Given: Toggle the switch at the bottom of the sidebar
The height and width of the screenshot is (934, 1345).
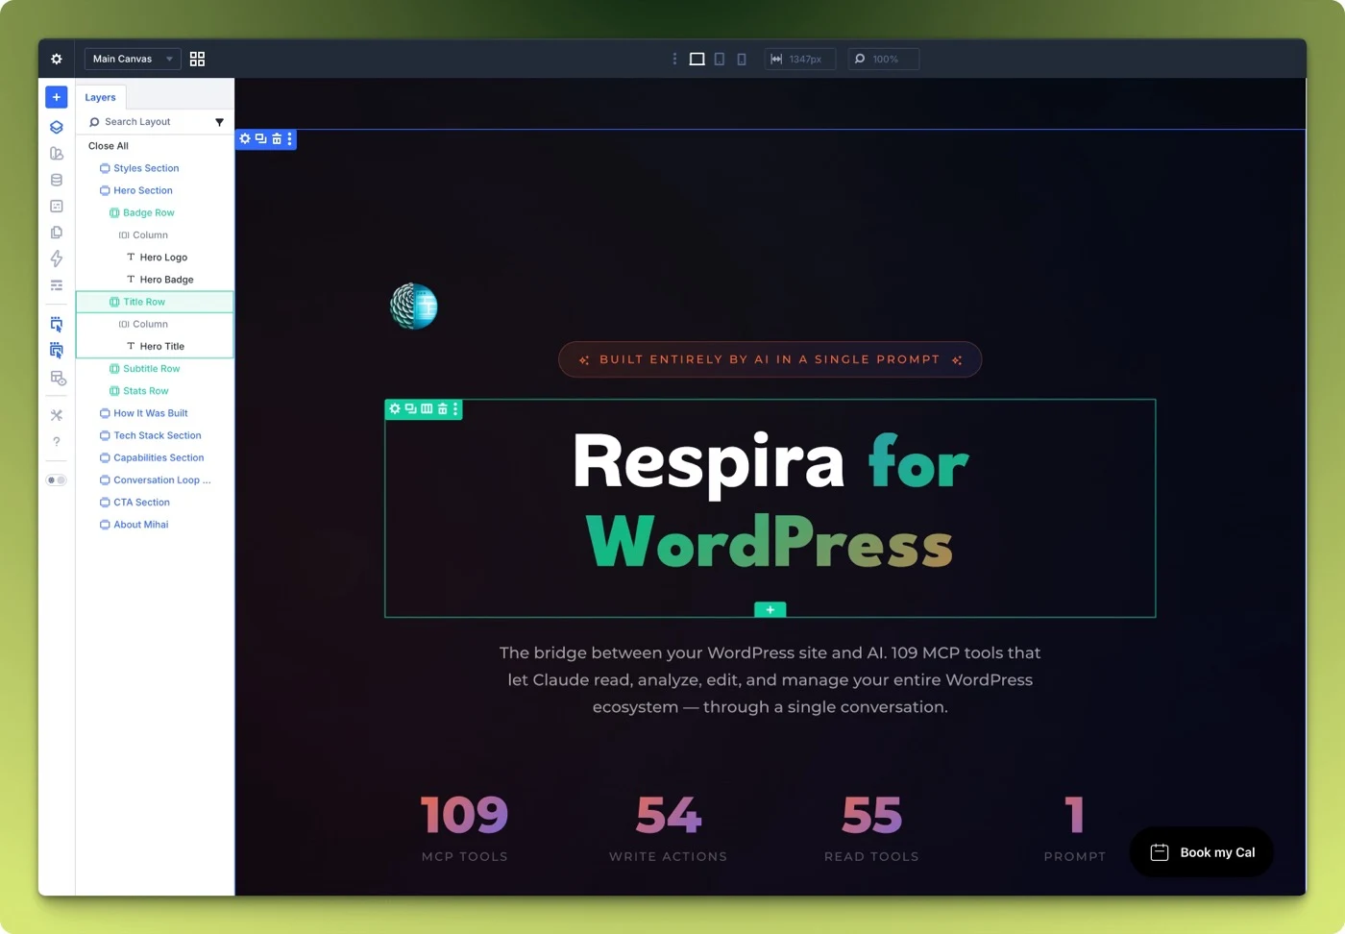Looking at the screenshot, I should point(56,479).
